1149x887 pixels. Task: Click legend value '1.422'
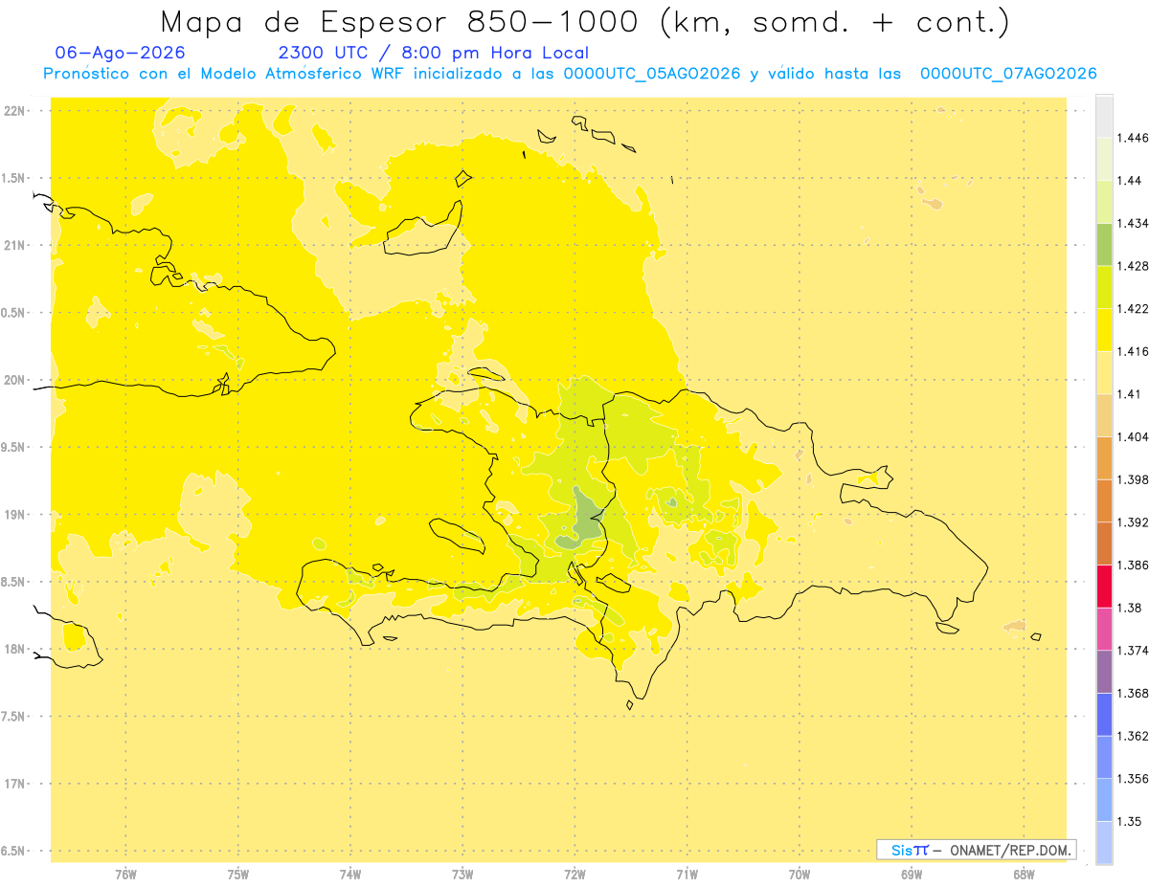point(1133,308)
